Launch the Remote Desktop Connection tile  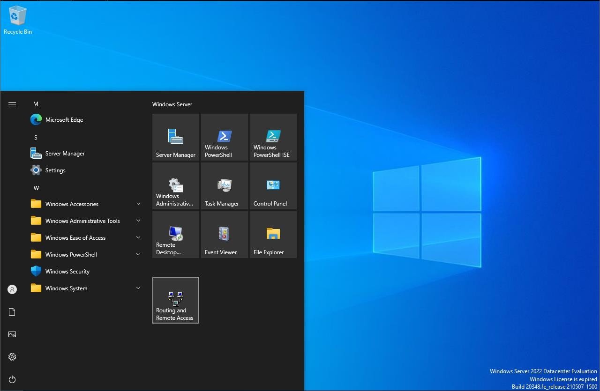click(x=176, y=235)
